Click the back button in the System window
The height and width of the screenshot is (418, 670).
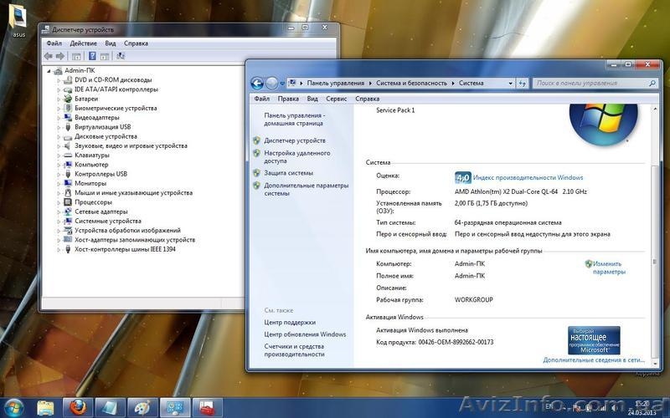(257, 83)
